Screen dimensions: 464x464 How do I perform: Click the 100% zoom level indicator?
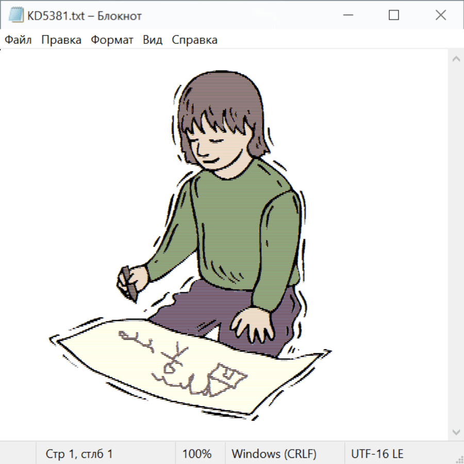[197, 454]
